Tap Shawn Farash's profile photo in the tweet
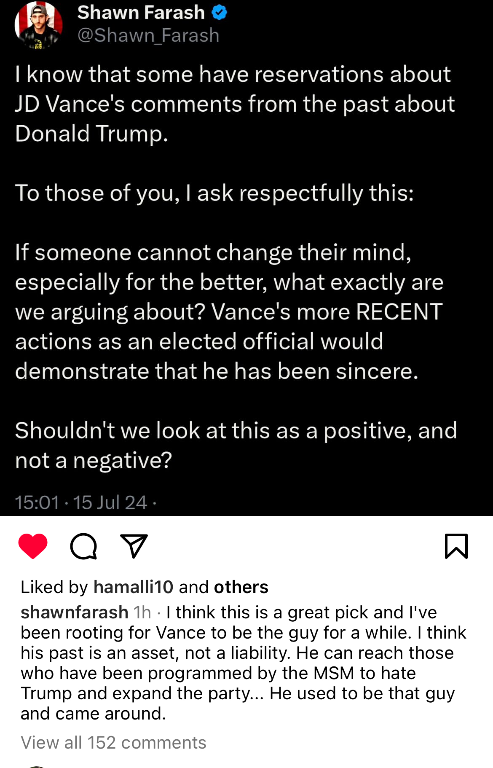Viewport: 493px width, 768px height. (x=38, y=25)
